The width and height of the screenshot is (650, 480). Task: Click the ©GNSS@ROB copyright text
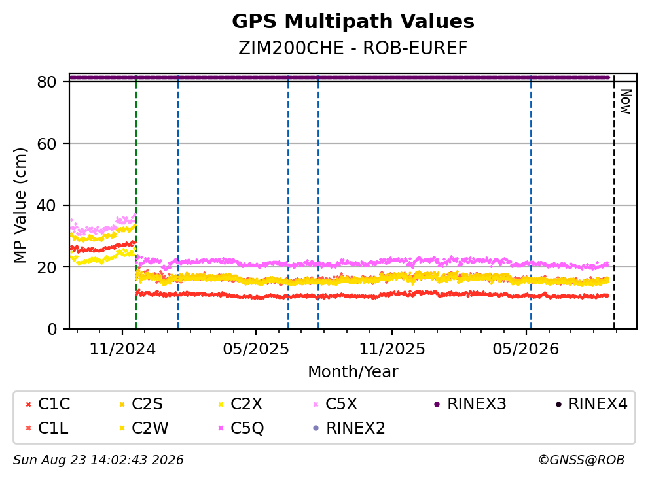point(581,460)
